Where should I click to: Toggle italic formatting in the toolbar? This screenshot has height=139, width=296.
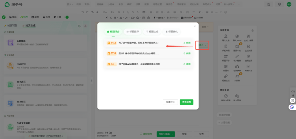(x=123, y=12)
